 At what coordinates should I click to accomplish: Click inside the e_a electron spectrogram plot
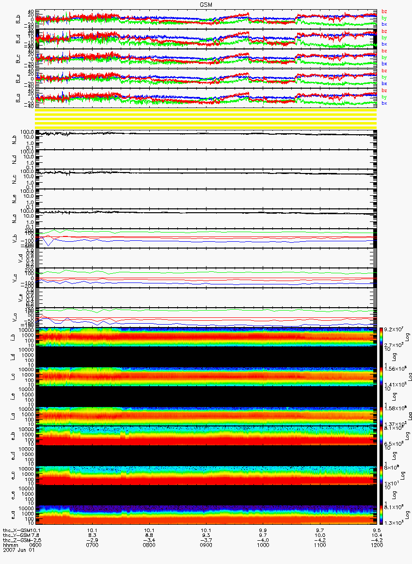click(206, 515)
